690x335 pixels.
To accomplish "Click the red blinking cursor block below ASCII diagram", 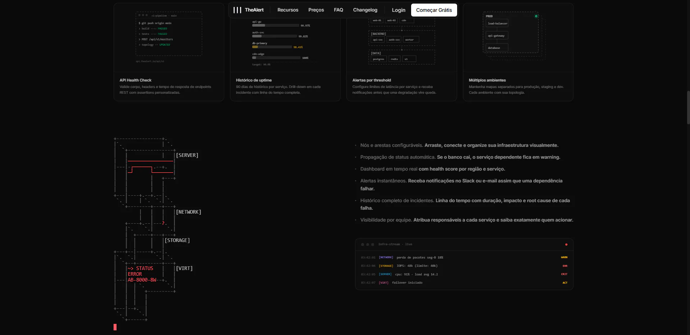I will pyautogui.click(x=115, y=327).
